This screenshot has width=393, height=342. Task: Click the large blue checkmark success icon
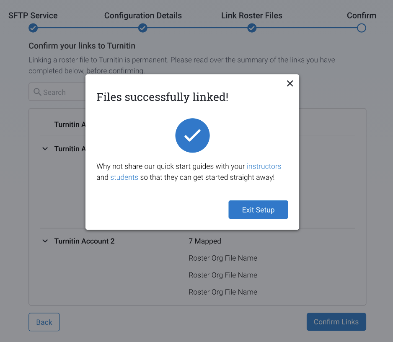coord(192,135)
